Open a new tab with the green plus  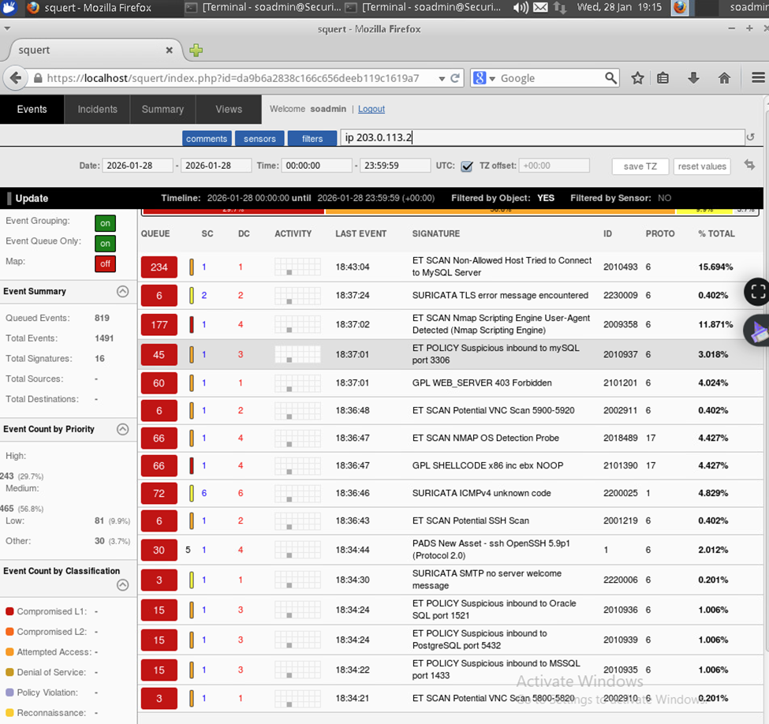196,50
